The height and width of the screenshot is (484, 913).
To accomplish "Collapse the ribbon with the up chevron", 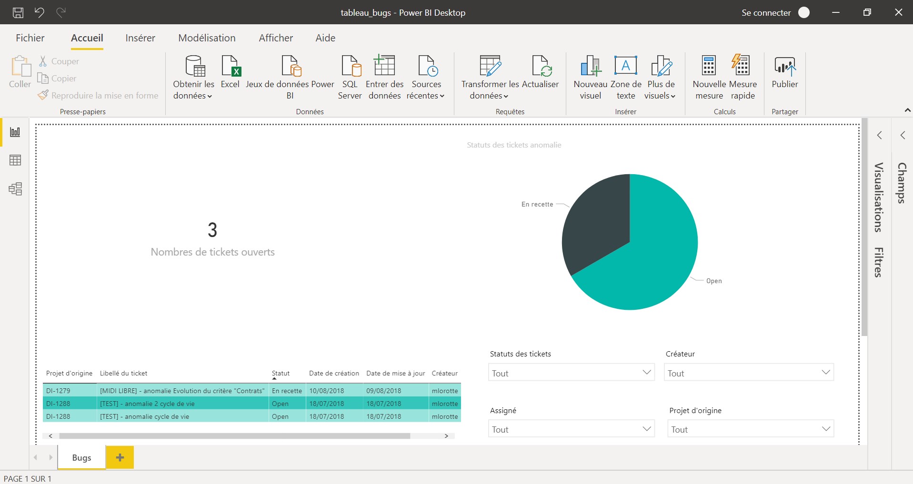I will point(907,110).
